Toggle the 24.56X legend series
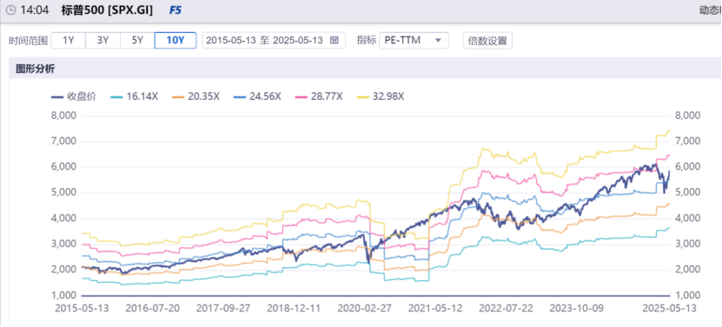 pyautogui.click(x=257, y=96)
